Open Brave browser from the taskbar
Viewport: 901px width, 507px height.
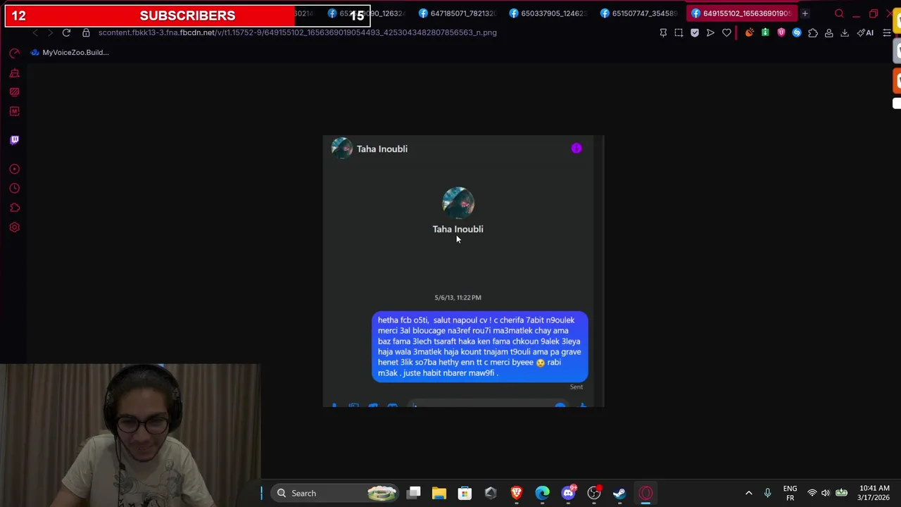516,493
